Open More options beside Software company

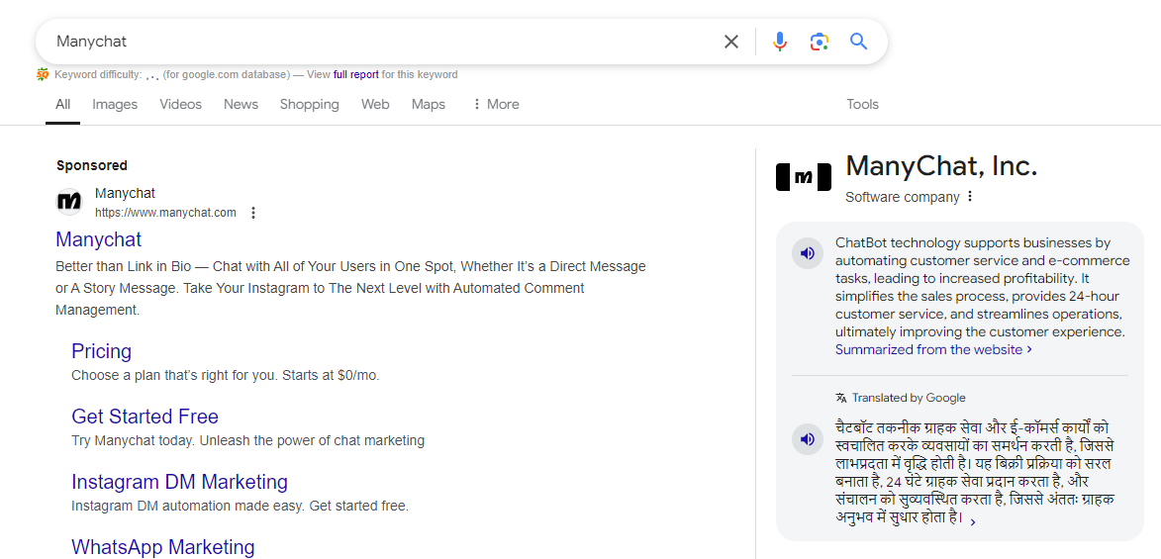point(970,197)
